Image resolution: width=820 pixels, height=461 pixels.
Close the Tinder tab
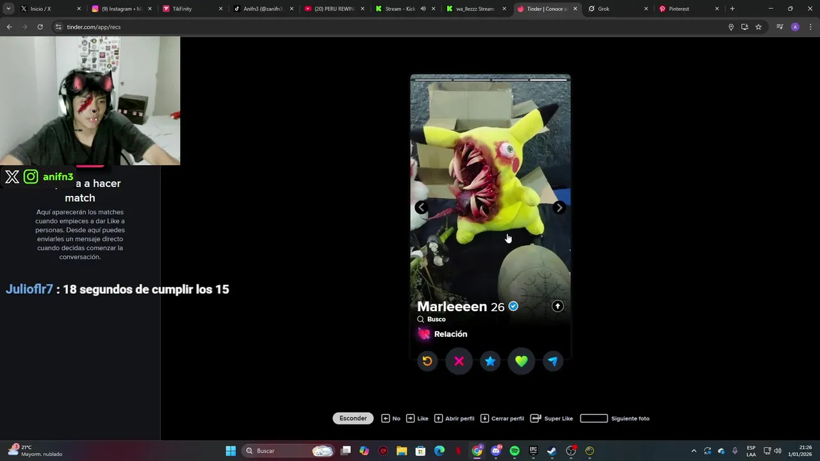575,9
